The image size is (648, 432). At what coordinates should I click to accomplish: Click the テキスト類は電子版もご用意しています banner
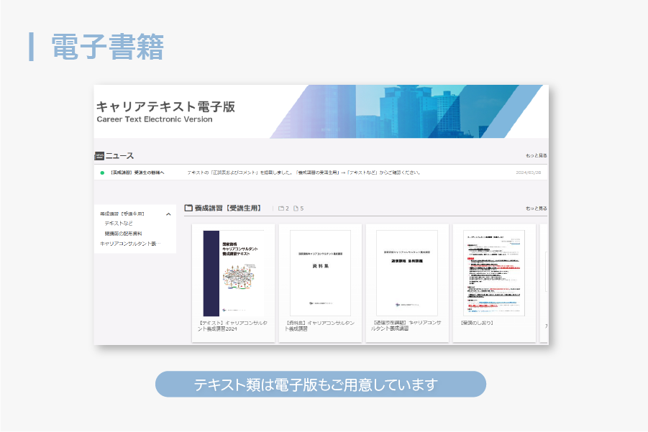coord(321,384)
